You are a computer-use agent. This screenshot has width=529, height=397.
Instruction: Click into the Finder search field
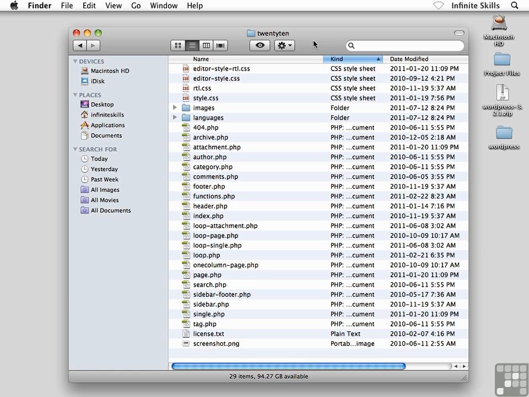(405, 46)
